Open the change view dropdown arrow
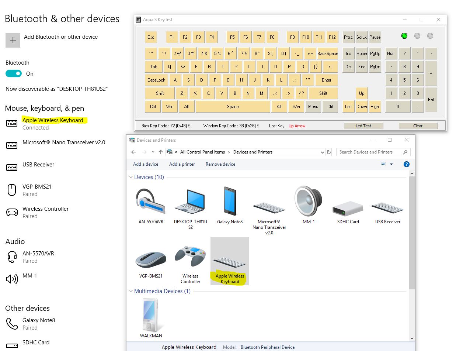 pos(391,164)
